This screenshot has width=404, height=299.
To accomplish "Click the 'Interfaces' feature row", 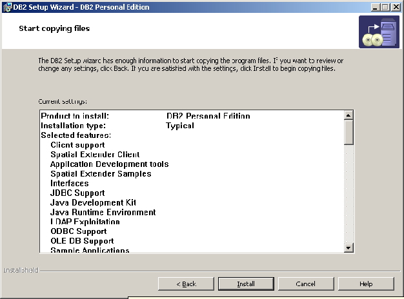I will coord(70,183).
